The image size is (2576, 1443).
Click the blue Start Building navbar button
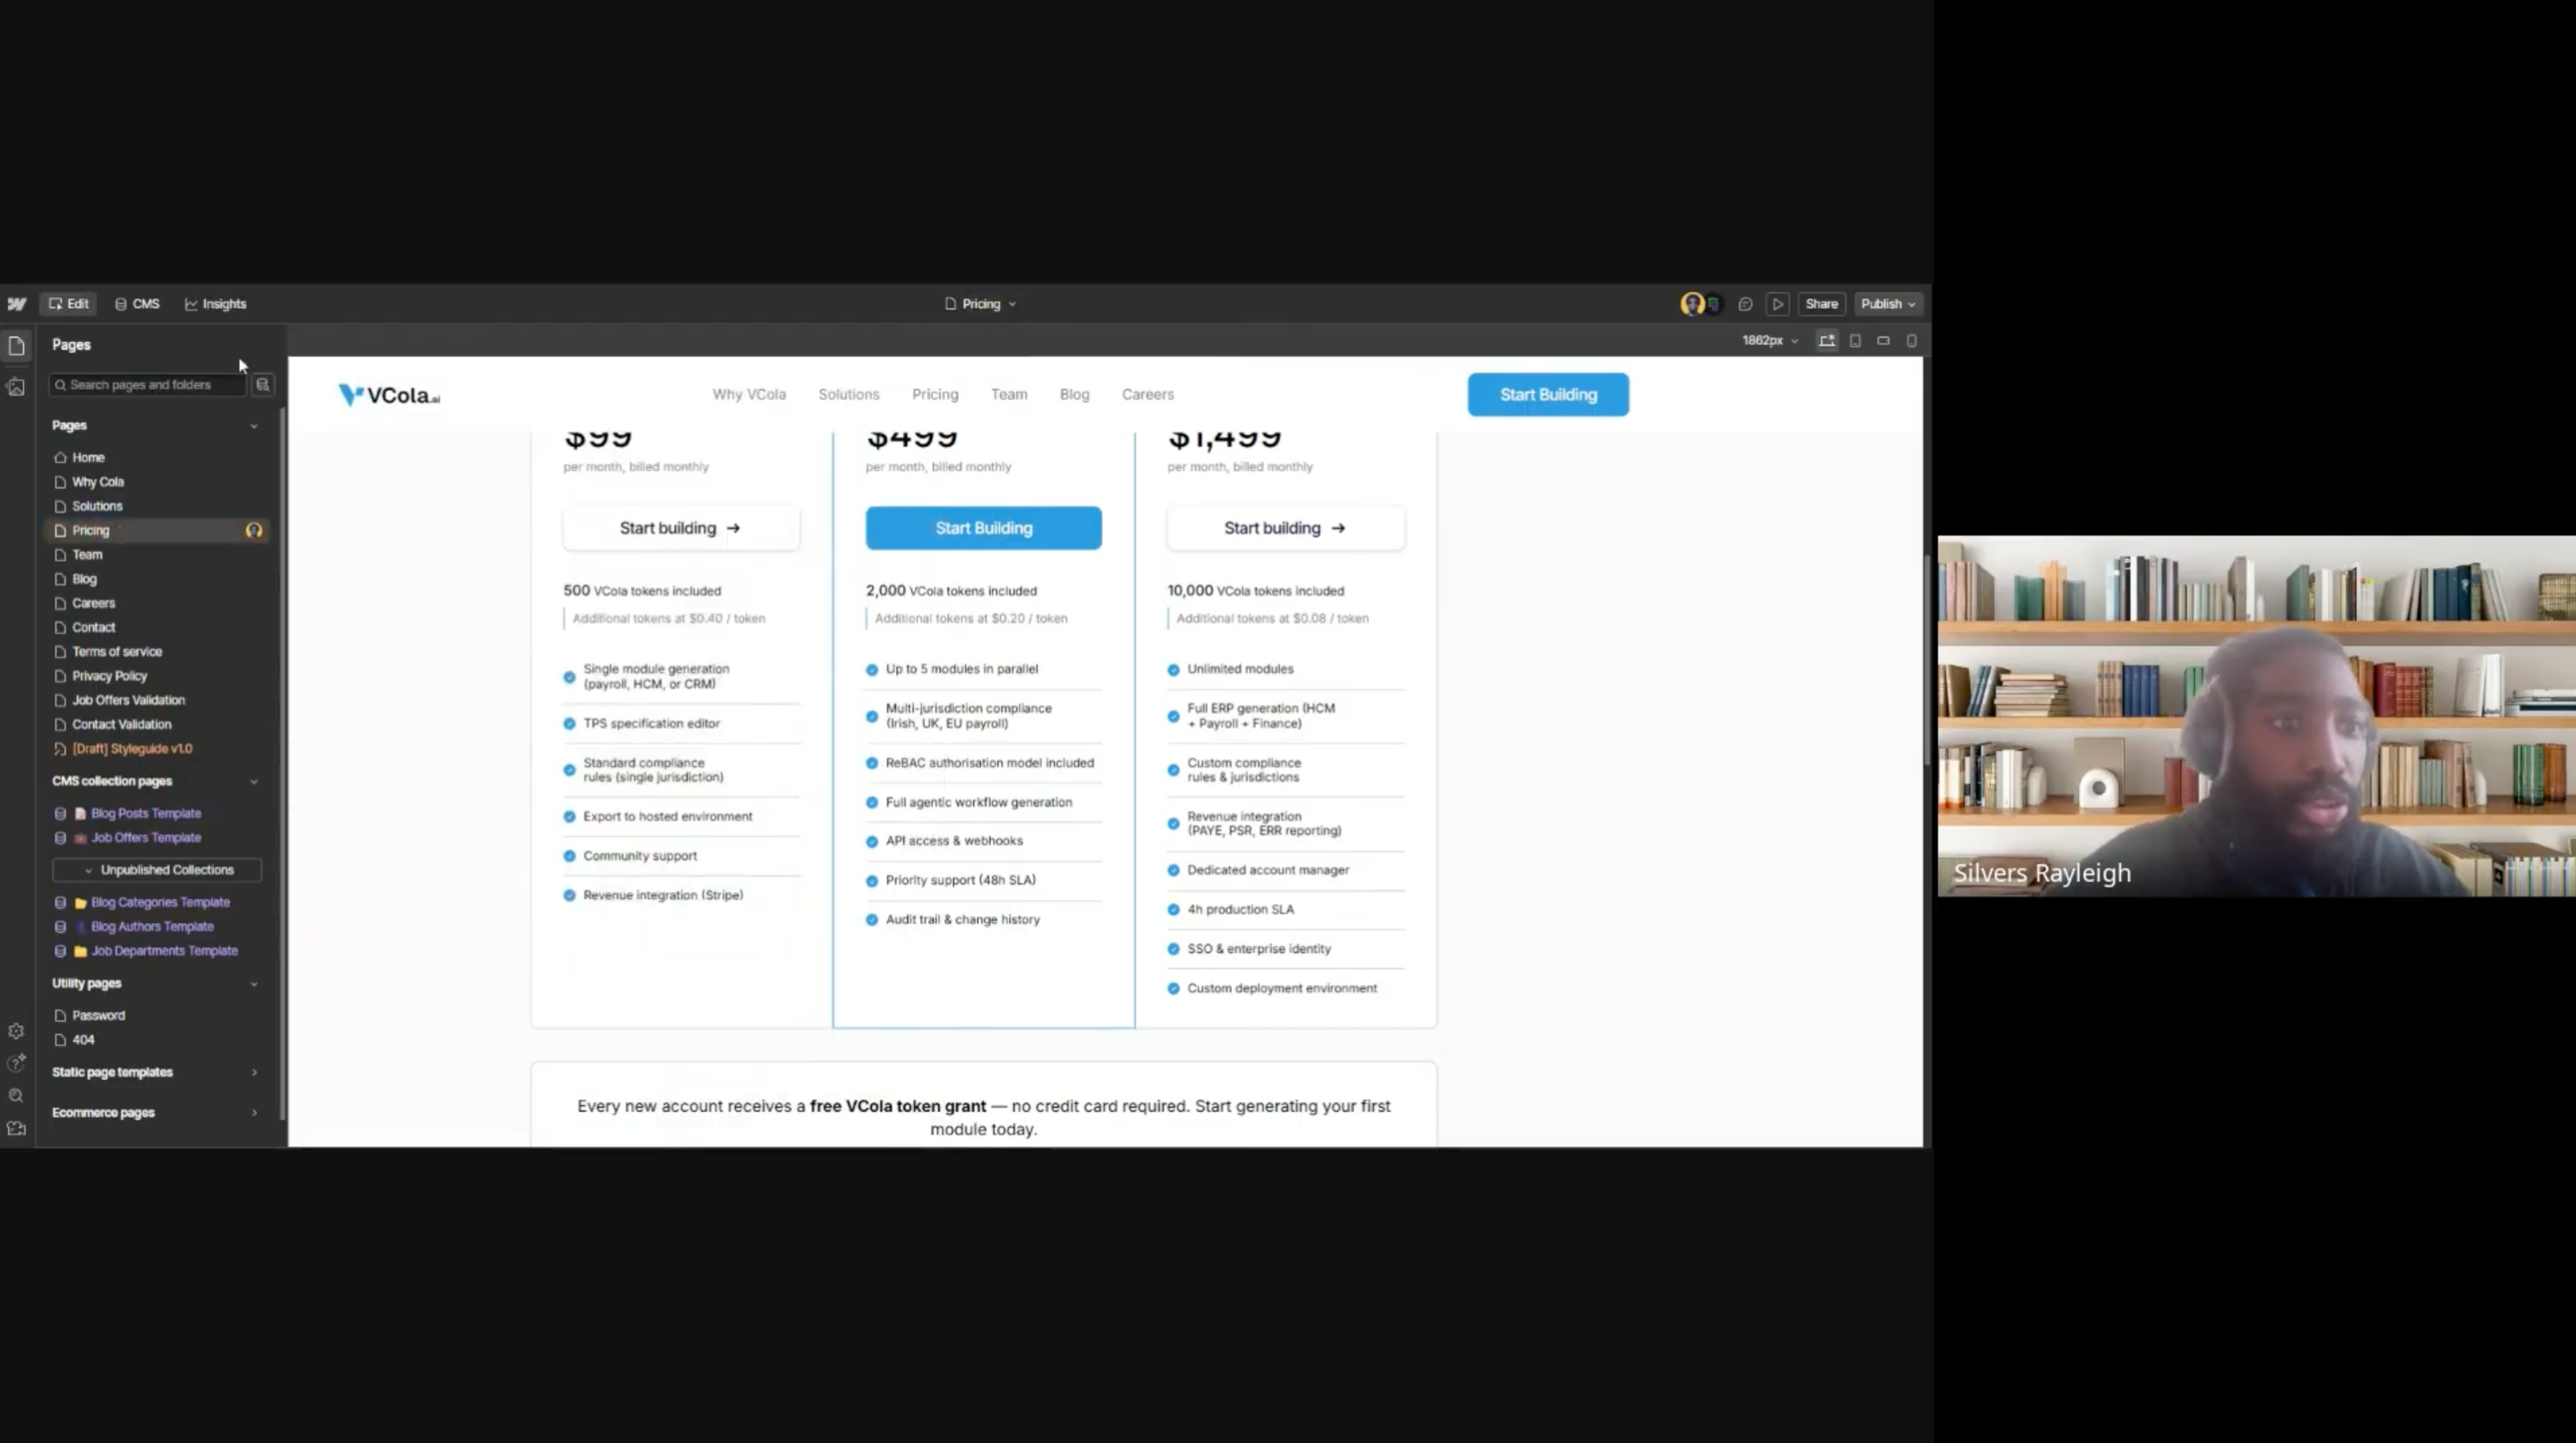click(x=1548, y=395)
